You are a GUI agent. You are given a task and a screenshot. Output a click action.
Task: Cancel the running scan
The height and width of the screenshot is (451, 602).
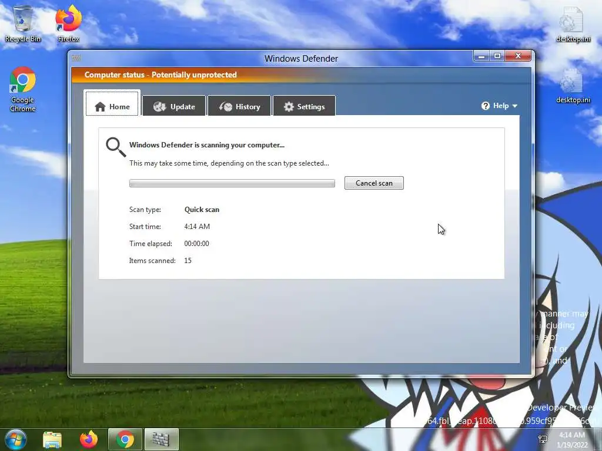tap(374, 183)
